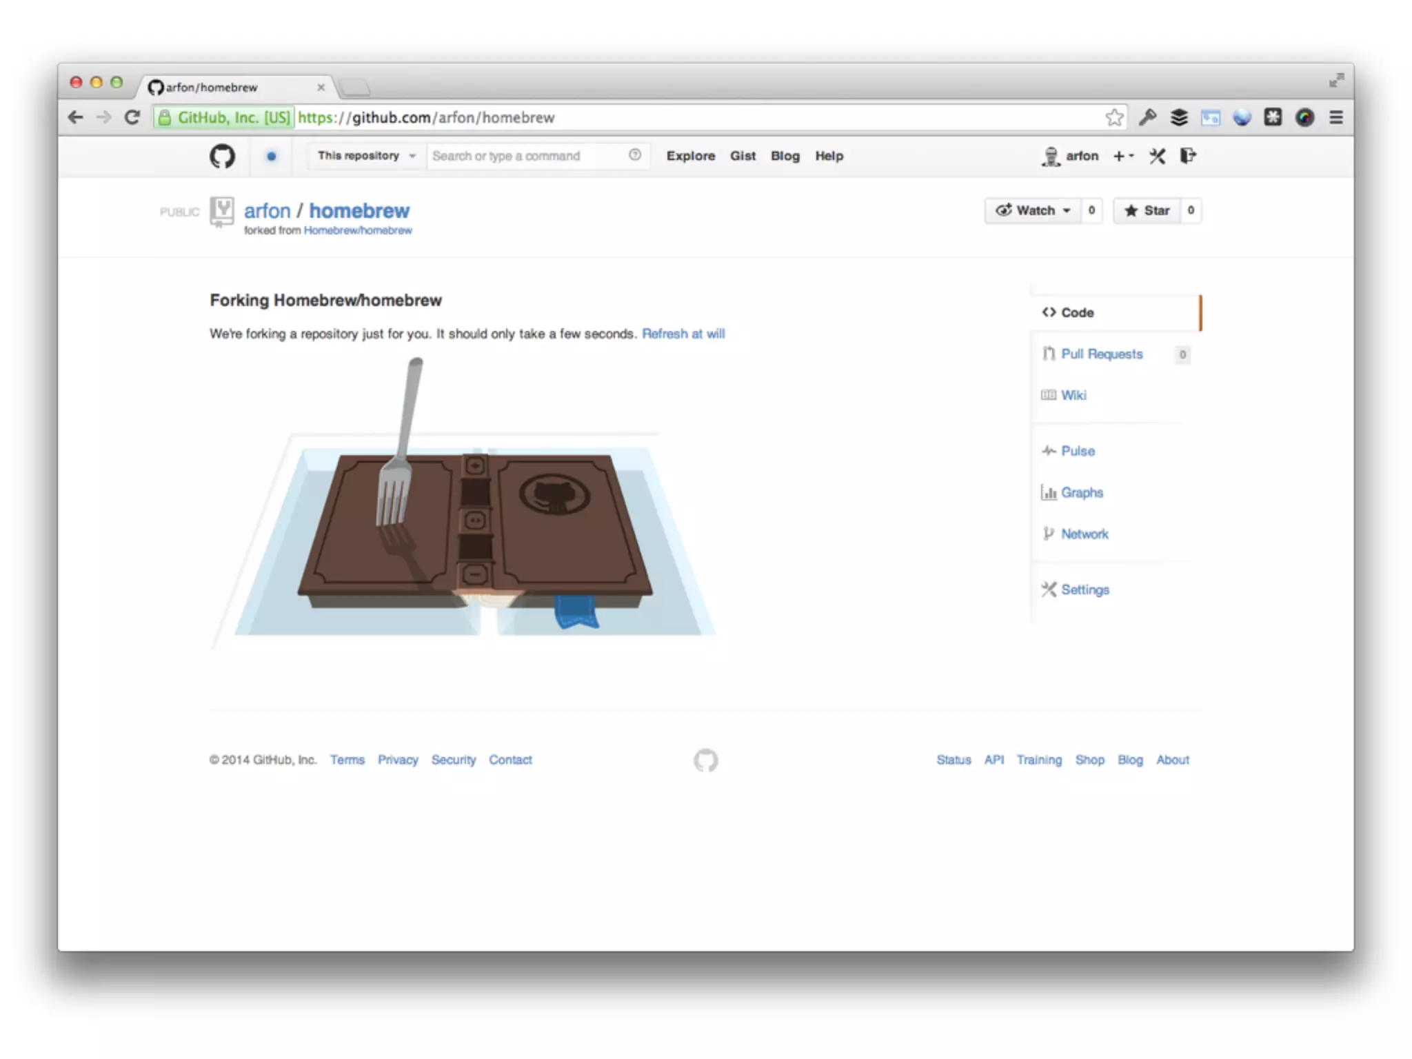This screenshot has width=1412, height=1059.
Task: Click the sign out icon
Action: (x=1188, y=156)
